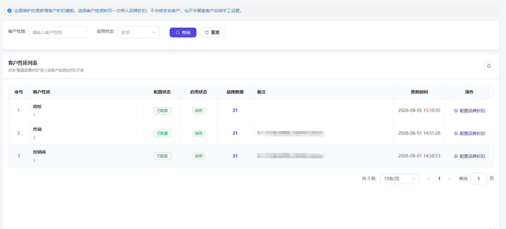The height and width of the screenshot is (229, 506).
Task: Click the 品牌数量 column header
Action: tap(235, 92)
